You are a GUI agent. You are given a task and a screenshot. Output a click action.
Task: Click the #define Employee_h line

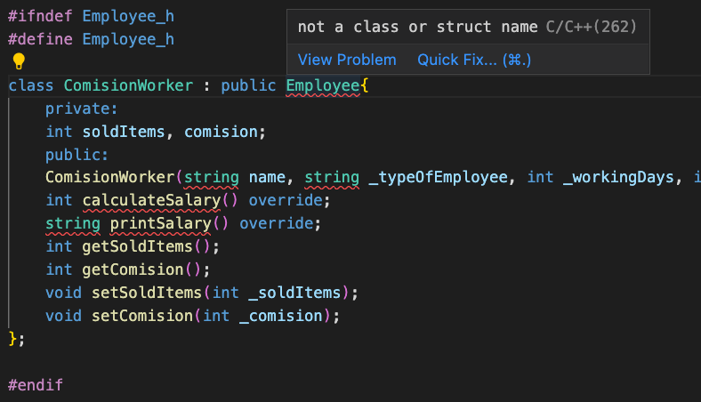(x=92, y=39)
